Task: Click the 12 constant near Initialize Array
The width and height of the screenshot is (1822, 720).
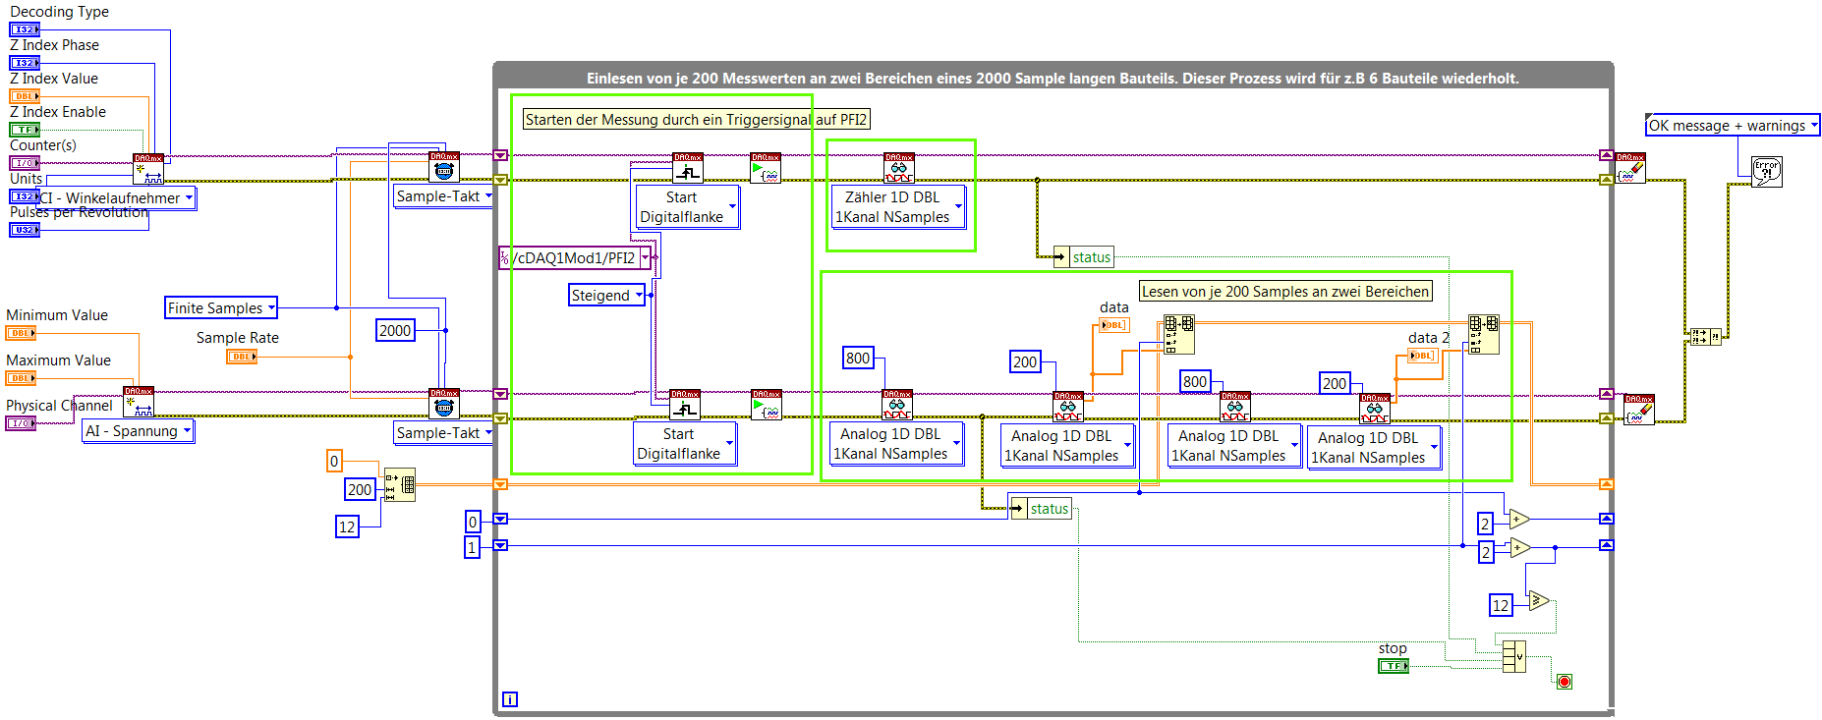Action: [347, 527]
